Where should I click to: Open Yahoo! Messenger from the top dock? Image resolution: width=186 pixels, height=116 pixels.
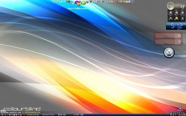point(78,3)
